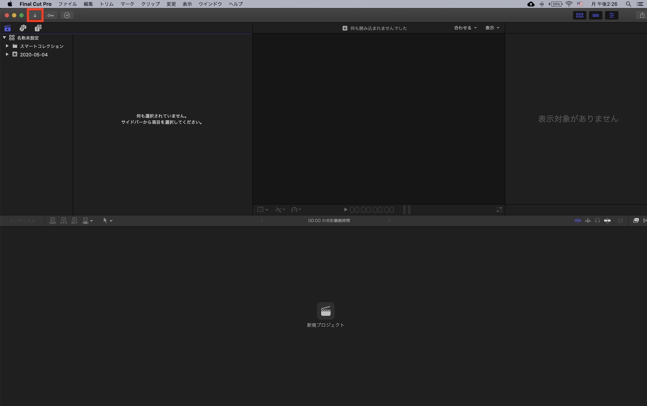Toggle the inspector panel visibility
Image resolution: width=647 pixels, height=406 pixels.
click(611, 15)
